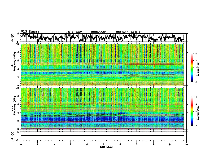Image resolution: width=210 pixels, height=162 pixels.
Task: Click time axis tick label "10"
Action: (186, 145)
